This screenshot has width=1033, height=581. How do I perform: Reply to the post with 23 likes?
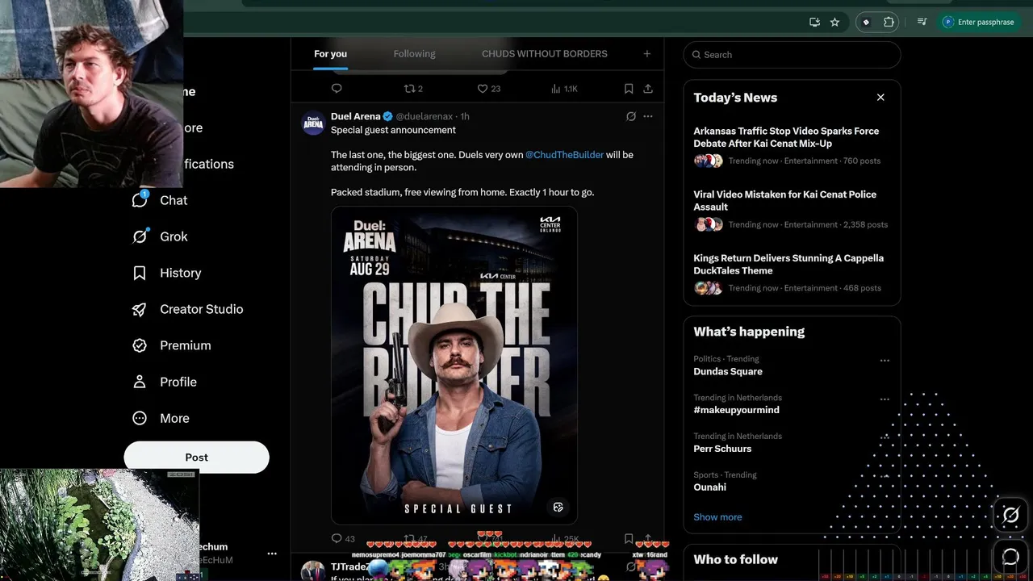tap(337, 89)
